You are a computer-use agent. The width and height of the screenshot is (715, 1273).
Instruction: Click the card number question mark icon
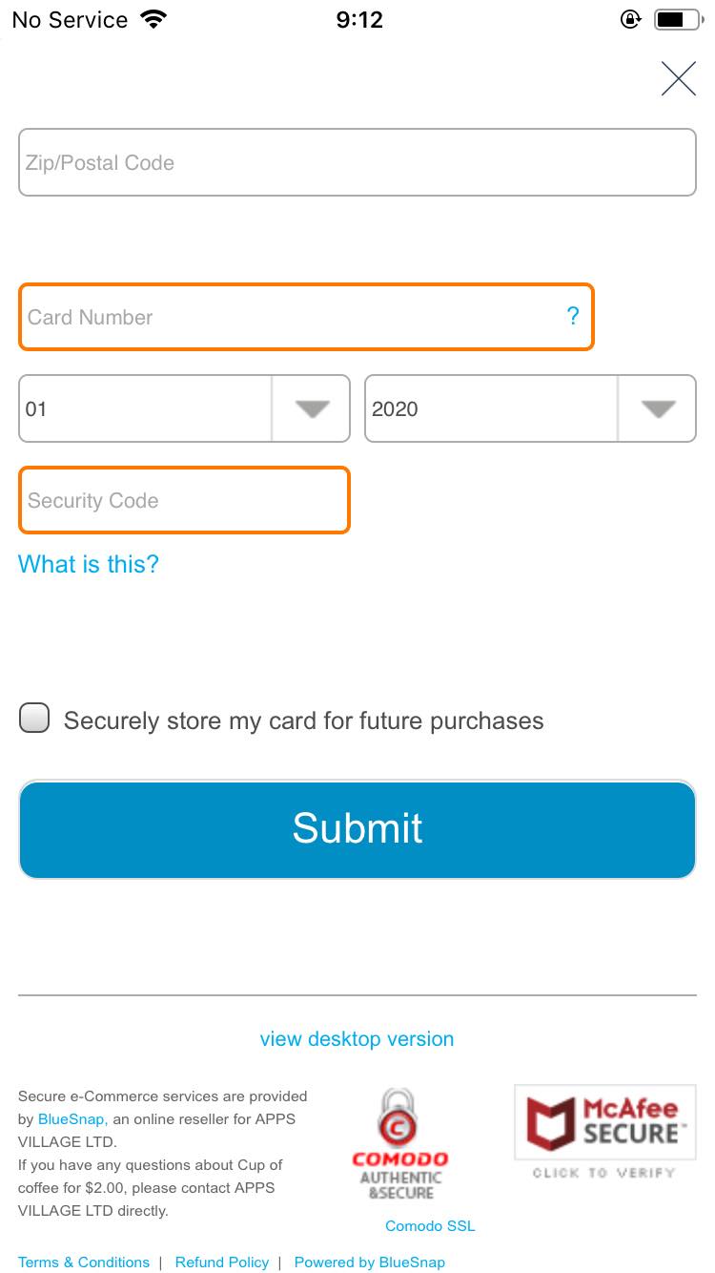click(572, 316)
